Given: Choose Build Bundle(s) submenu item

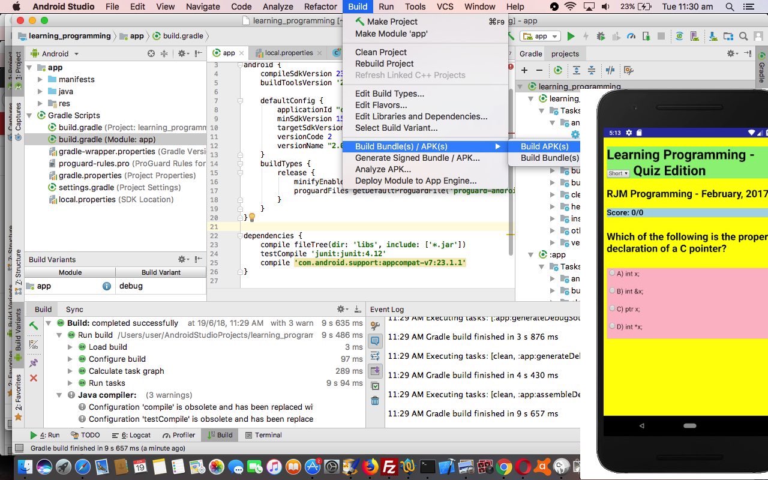Looking at the screenshot, I should [544, 158].
